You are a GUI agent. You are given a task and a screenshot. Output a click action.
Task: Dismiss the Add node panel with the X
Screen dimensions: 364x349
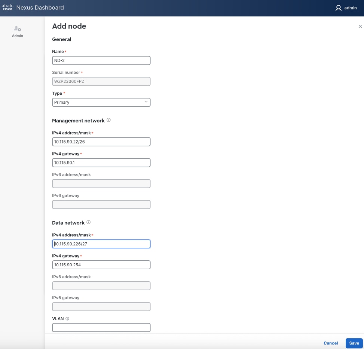tap(360, 26)
